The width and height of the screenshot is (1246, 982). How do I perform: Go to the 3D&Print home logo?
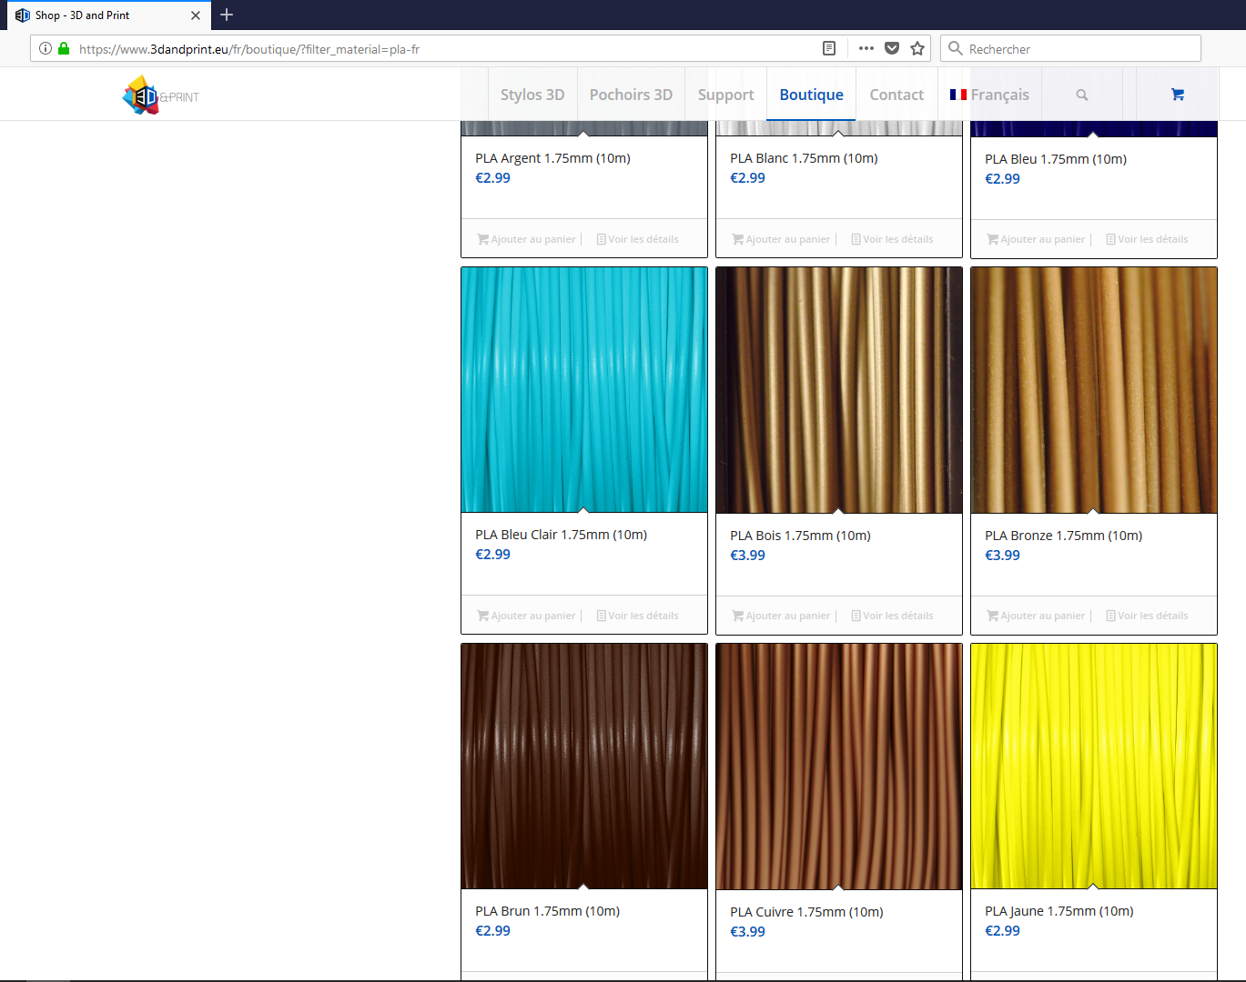(x=161, y=95)
